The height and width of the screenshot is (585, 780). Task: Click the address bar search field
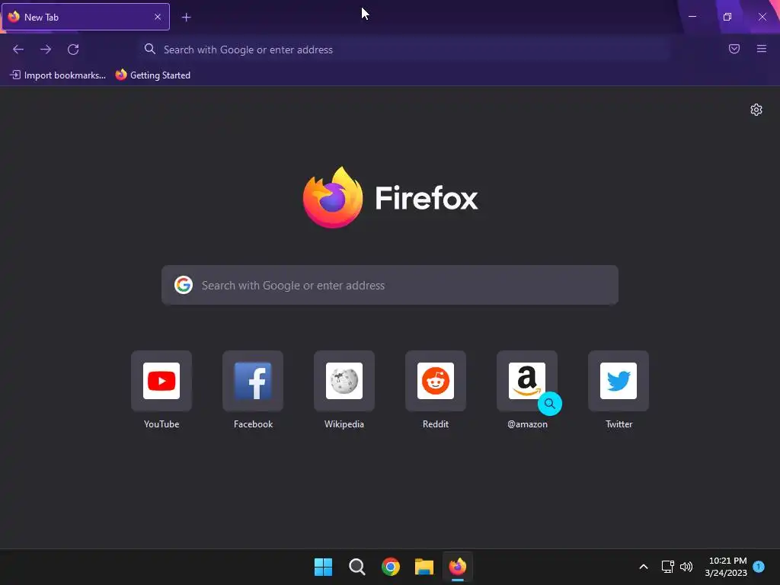tap(404, 50)
